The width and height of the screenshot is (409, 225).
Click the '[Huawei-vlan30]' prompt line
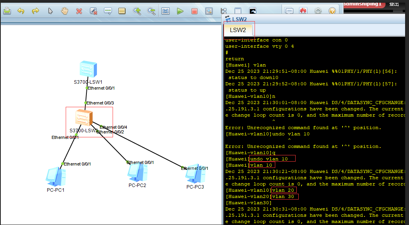coord(249,203)
